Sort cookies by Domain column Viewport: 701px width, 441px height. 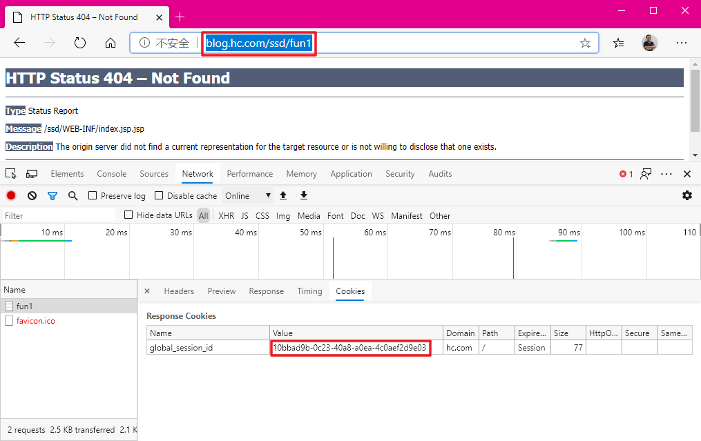coord(461,333)
